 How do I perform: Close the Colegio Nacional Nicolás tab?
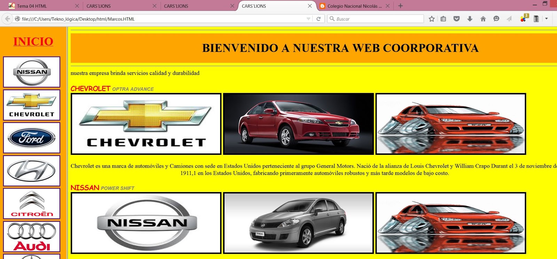pos(387,6)
